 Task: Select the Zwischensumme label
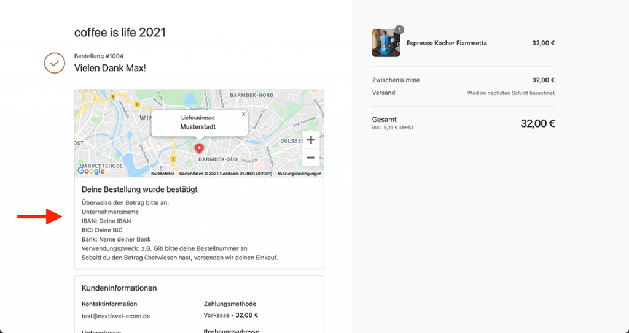pos(396,80)
